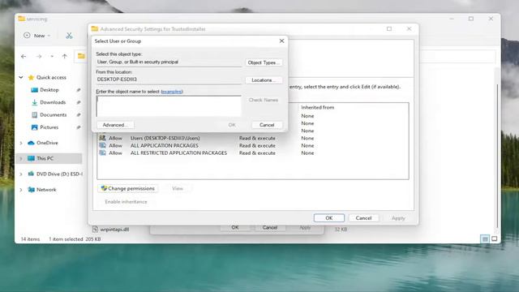Click ALL RESTRICTED APPLICATION PACKAGES entry icon
This screenshot has height=292, width=519.
tap(103, 152)
